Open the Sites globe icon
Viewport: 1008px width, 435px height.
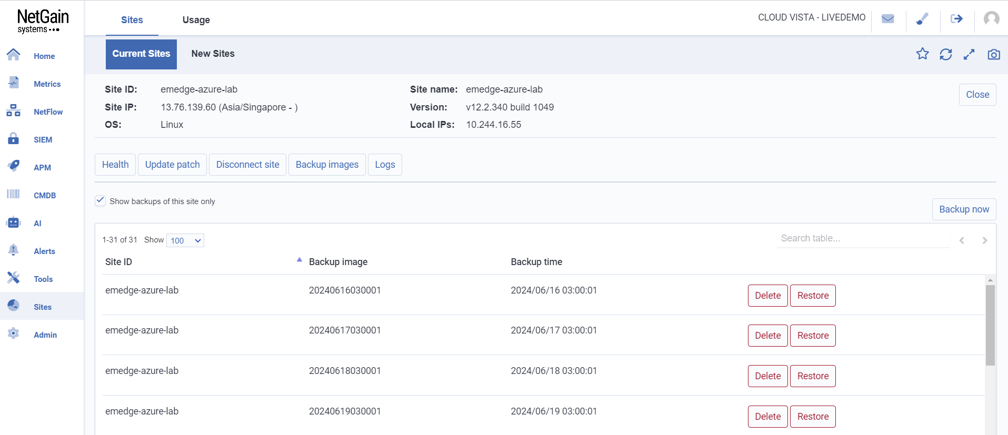coord(14,306)
